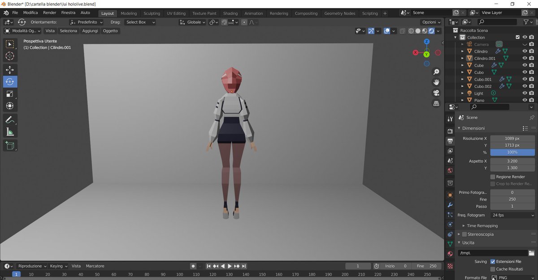The height and width of the screenshot is (280, 538).
Task: Select the Annotate pencil tool
Action: [x=10, y=120]
